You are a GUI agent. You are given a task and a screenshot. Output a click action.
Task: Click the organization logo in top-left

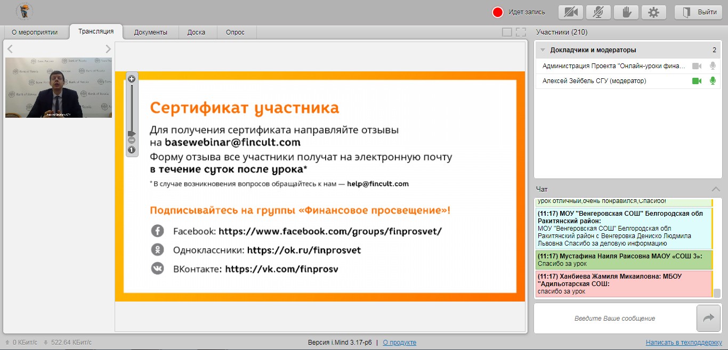pyautogui.click(x=25, y=12)
